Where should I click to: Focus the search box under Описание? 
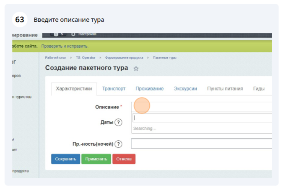point(202,118)
